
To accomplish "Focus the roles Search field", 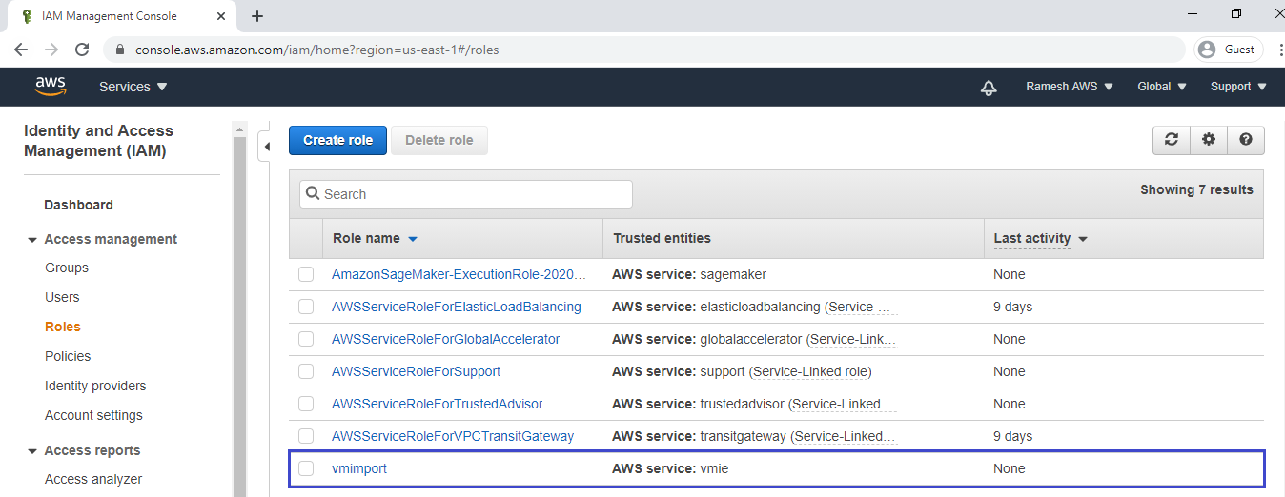I will click(466, 194).
